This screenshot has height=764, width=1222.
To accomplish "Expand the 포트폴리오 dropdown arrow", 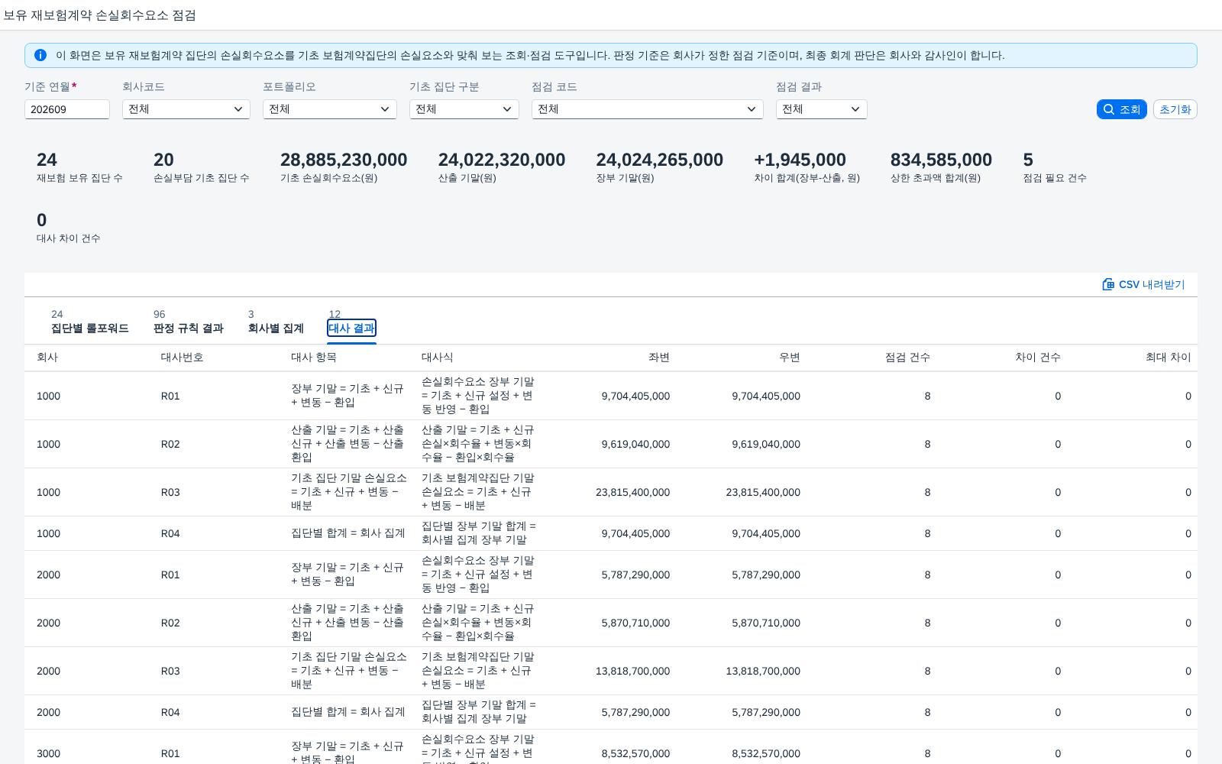I will 385,109.
